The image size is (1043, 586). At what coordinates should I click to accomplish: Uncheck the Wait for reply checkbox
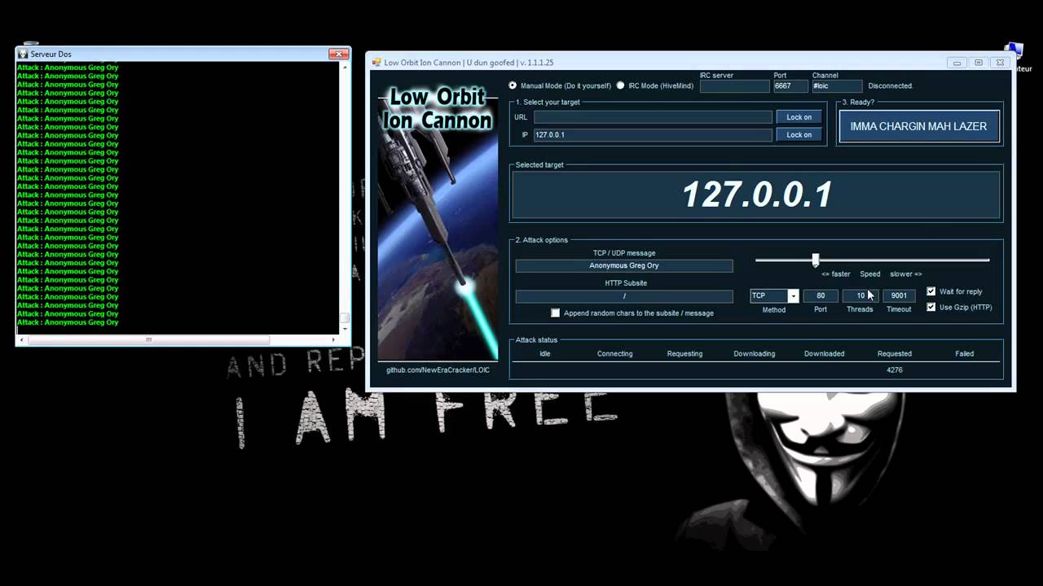[x=931, y=291]
